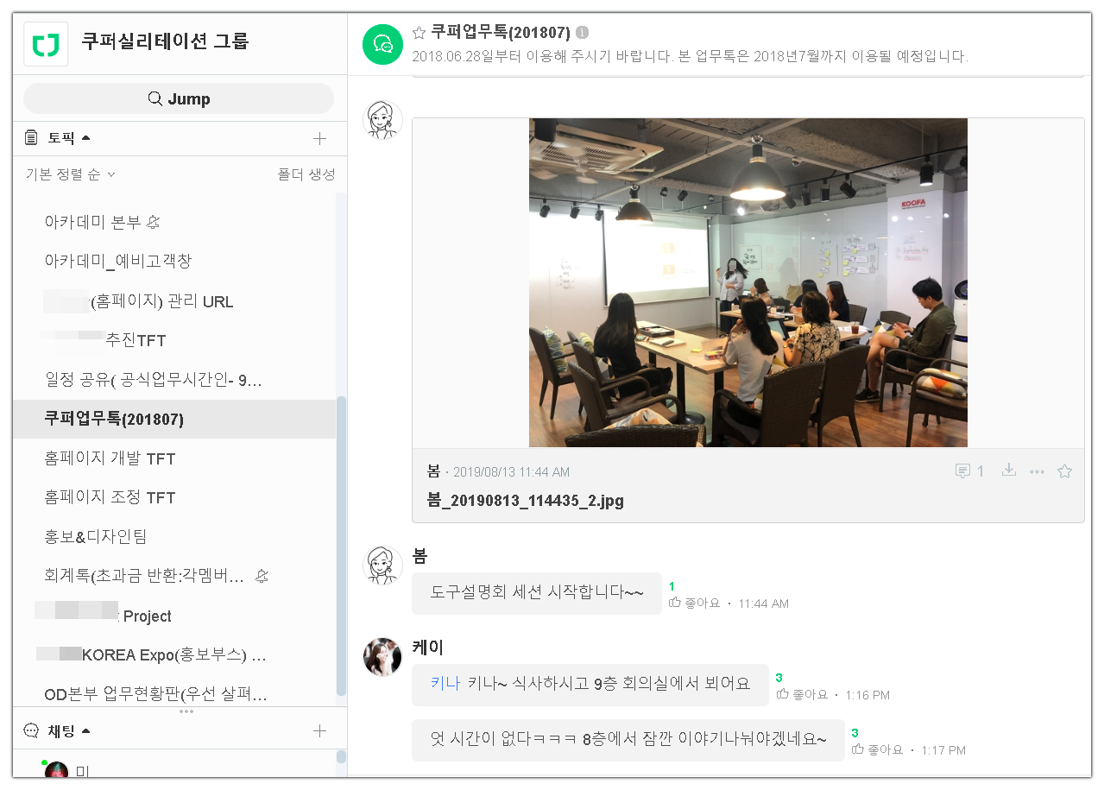Open 홍보&디자인팀 topic
This screenshot has height=790, width=1104.
tap(174, 536)
